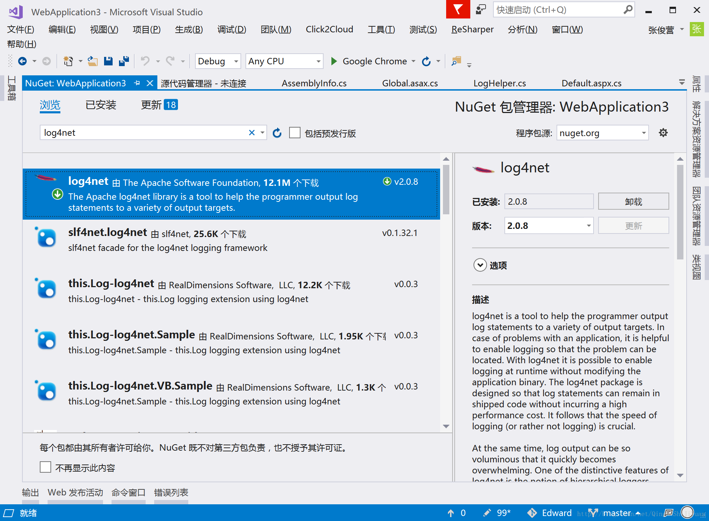Viewport: 709px width, 521px height.
Task: Switch to the LogHelper.cs tab
Action: click(x=499, y=83)
